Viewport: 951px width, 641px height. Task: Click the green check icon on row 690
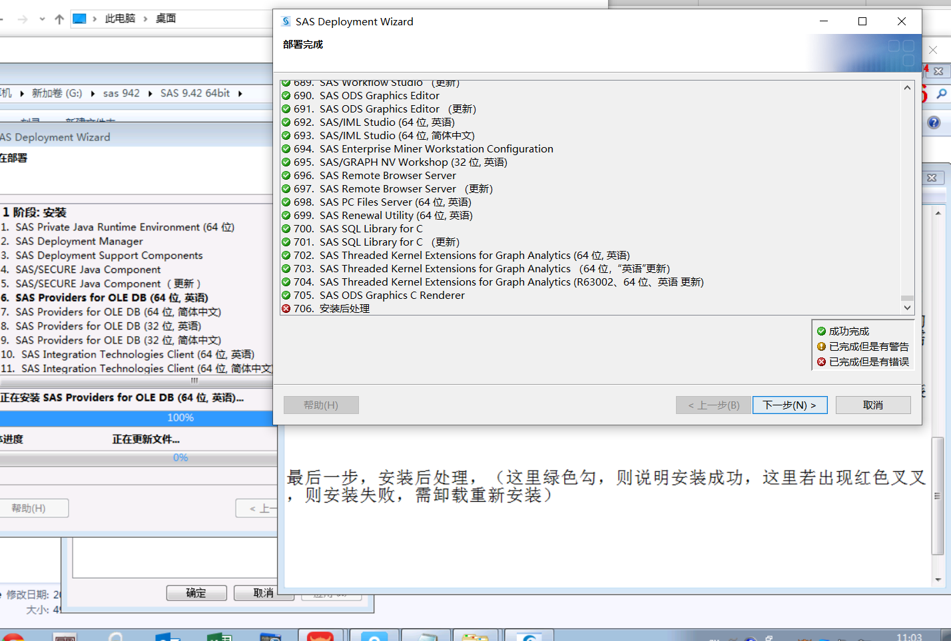[286, 95]
